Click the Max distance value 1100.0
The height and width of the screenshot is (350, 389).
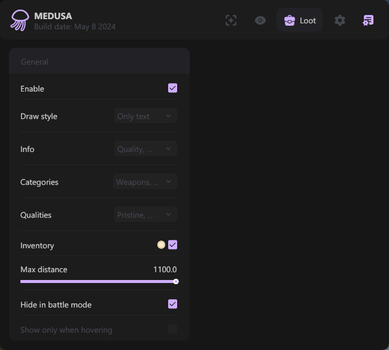click(165, 269)
